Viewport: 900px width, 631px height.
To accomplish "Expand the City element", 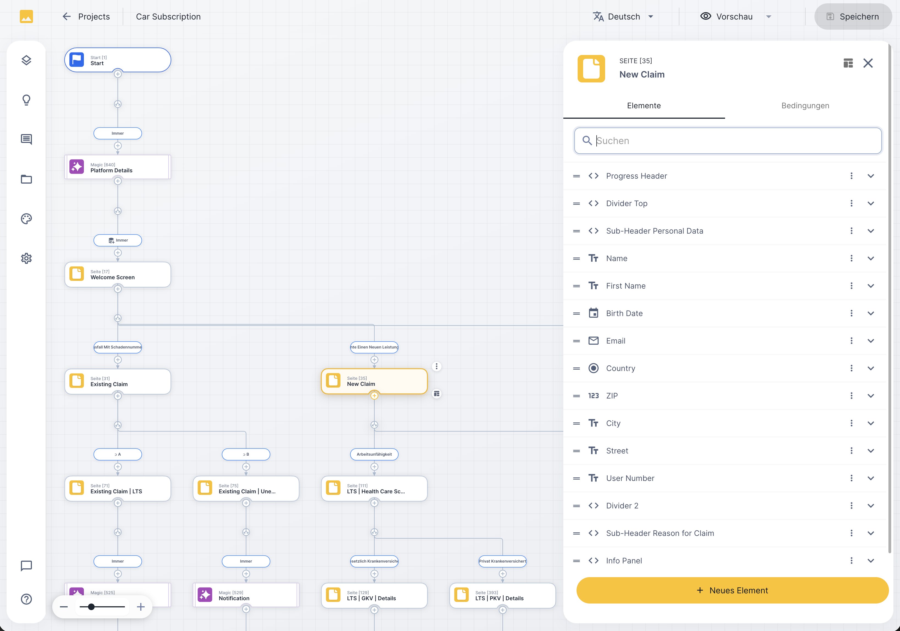I will 871,423.
